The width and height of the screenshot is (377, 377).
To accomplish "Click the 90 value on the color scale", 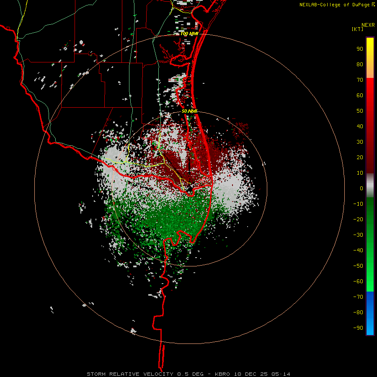I will pos(360,49).
